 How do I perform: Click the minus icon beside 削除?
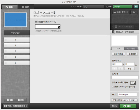(x=19, y=100)
